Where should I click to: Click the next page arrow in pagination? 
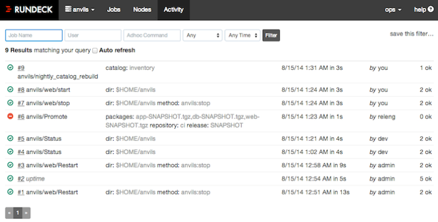tap(26, 213)
